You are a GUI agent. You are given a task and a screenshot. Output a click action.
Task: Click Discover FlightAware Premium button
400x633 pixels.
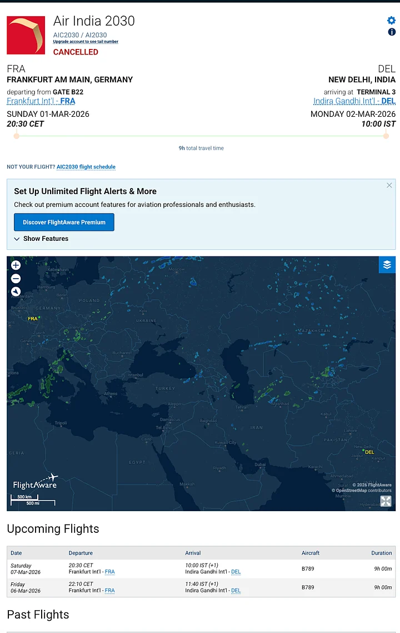pos(64,222)
